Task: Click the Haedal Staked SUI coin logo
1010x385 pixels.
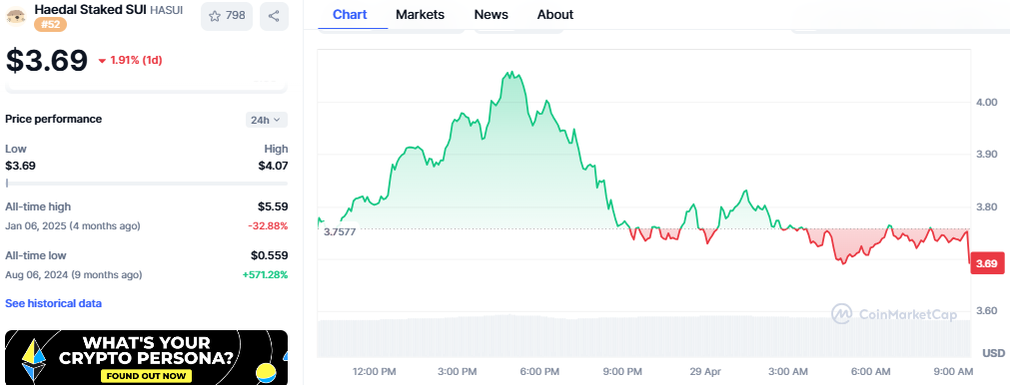Action: click(x=15, y=17)
